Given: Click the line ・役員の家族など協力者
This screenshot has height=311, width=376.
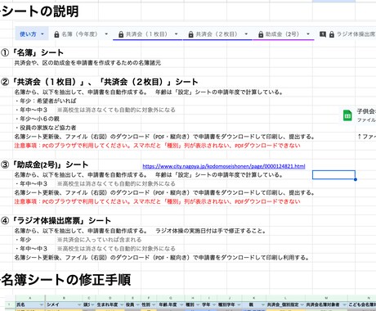Looking at the screenshot, I should pyautogui.click(x=46, y=128).
